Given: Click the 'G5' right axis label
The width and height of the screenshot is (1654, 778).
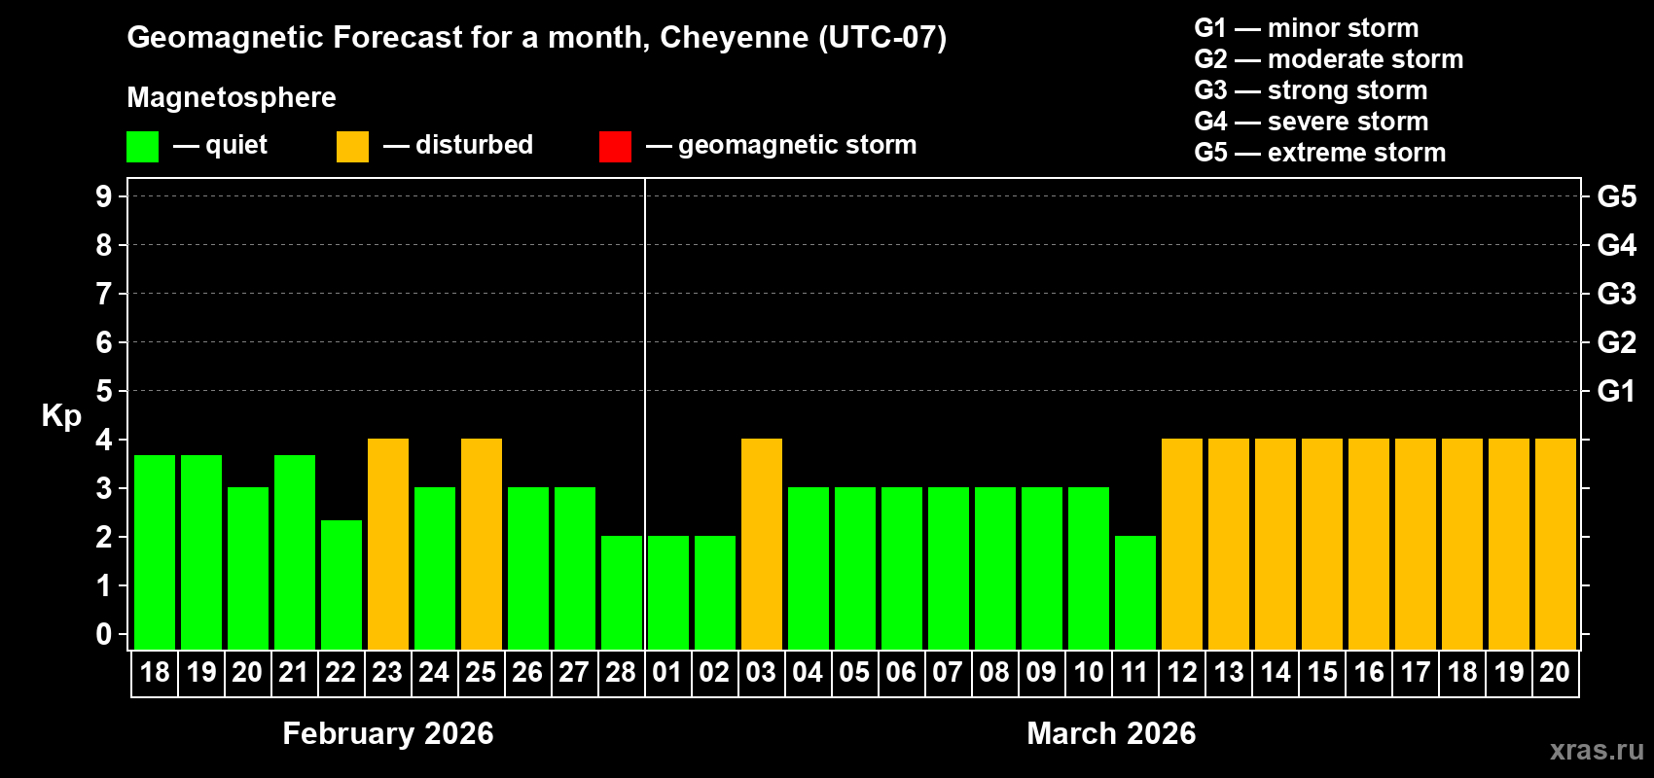Looking at the screenshot, I should [x=1617, y=196].
